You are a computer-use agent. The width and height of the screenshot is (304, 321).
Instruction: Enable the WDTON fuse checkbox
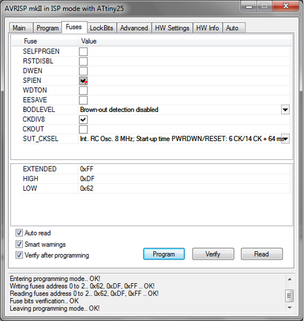83,90
